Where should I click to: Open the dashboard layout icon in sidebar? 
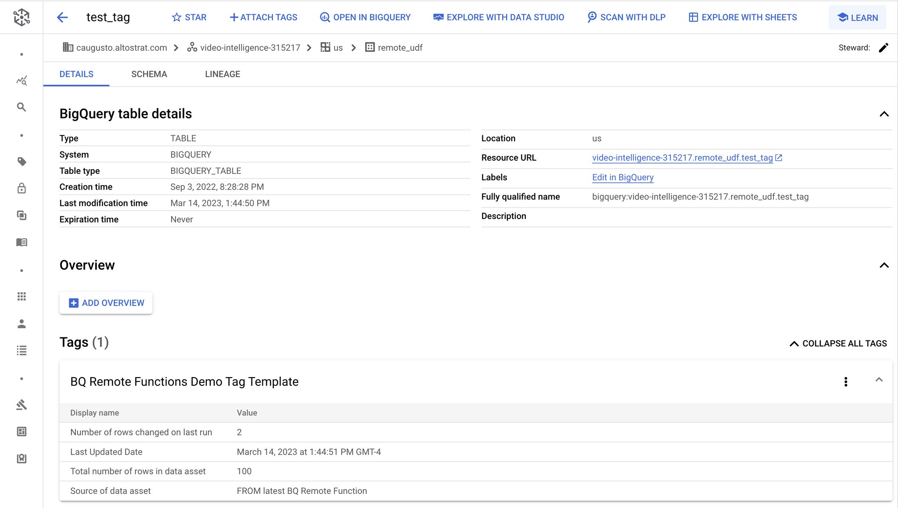click(x=22, y=431)
